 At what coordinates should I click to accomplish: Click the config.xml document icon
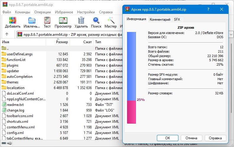click(4, 133)
